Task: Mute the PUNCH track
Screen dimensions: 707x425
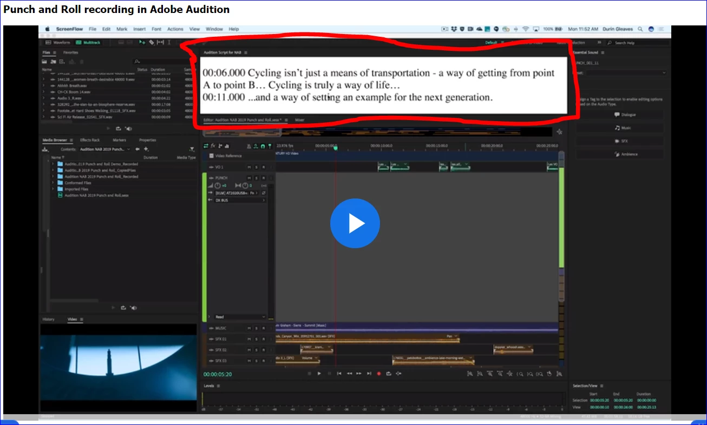Action: [249, 178]
